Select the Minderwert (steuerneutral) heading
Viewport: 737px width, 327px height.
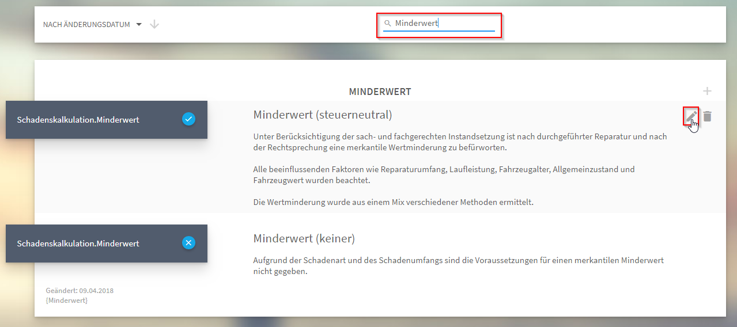click(x=323, y=115)
